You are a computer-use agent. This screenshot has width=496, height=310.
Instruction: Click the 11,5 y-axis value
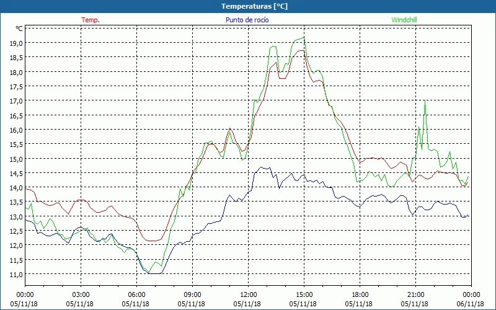[16, 260]
